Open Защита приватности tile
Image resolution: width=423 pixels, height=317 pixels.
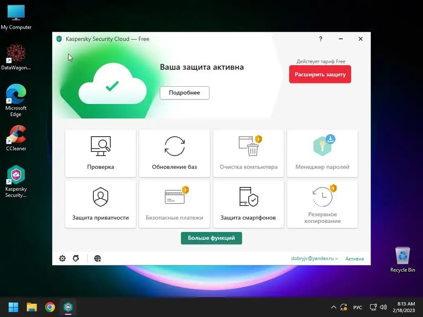(x=100, y=204)
